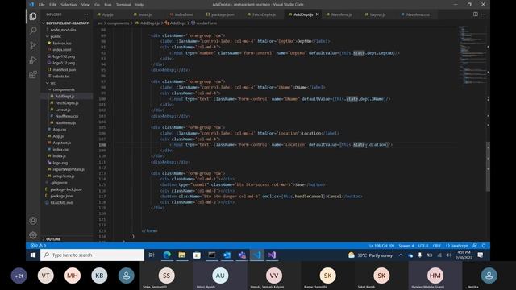Open Microsoft Teams from the taskbar
This screenshot has width=516, height=290.
[x=242, y=255]
